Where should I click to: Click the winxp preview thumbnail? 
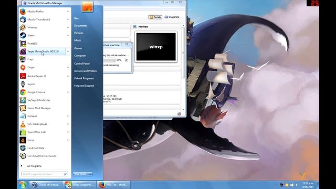click(156, 47)
